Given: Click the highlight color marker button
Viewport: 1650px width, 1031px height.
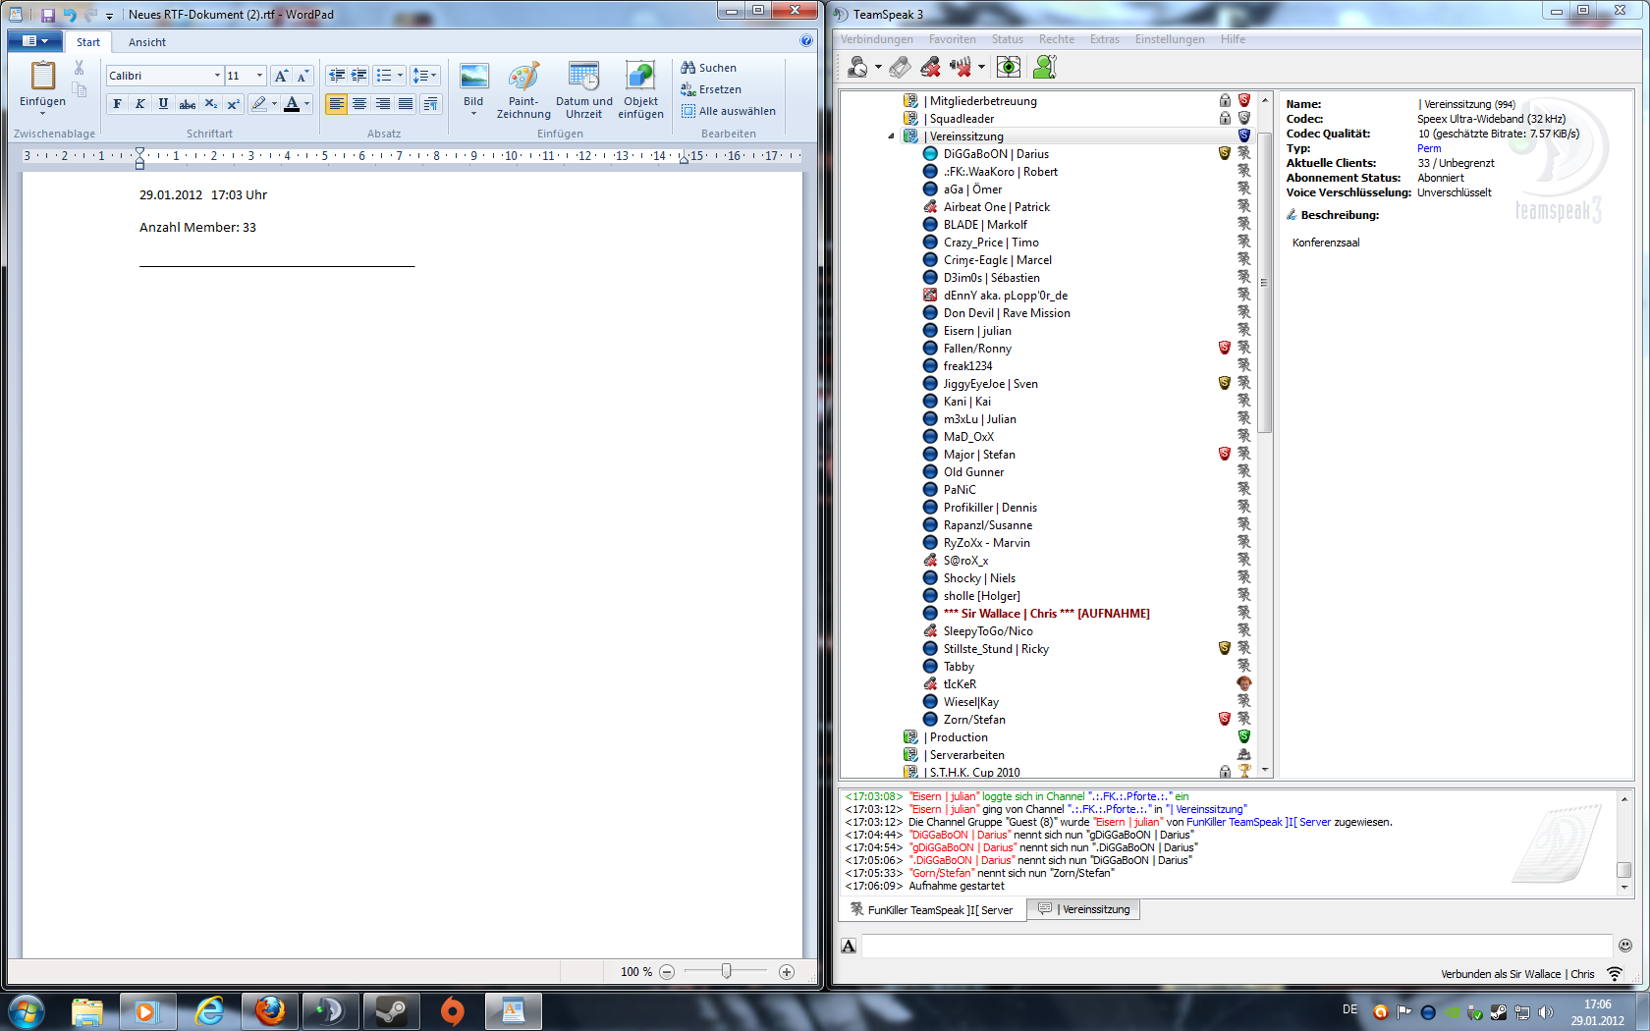Looking at the screenshot, I should tap(258, 104).
